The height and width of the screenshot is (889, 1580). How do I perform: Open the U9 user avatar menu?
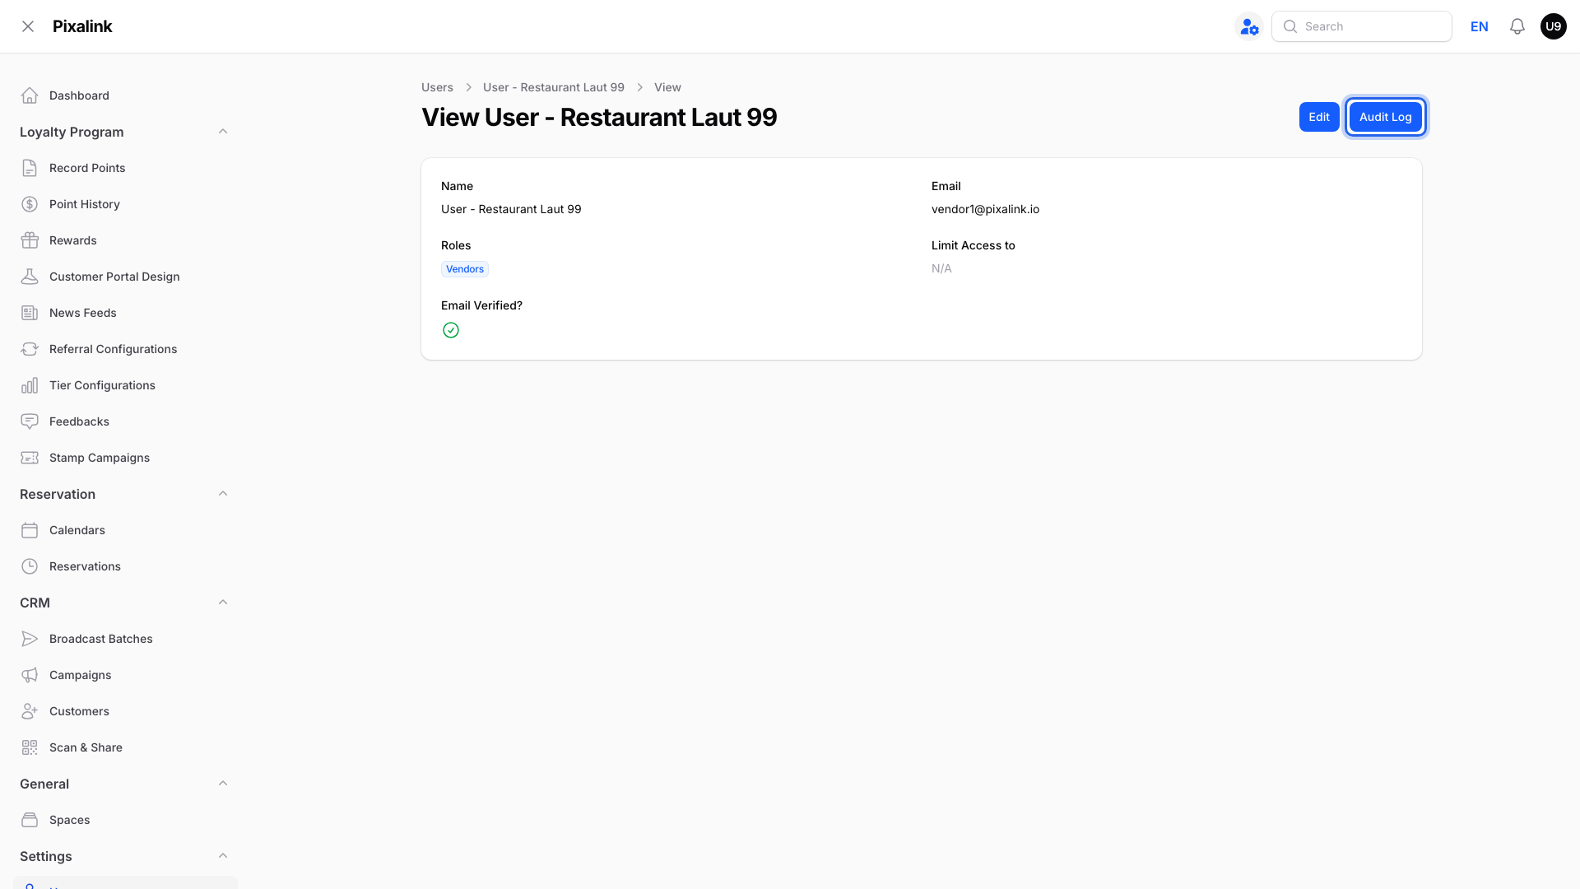(1554, 26)
